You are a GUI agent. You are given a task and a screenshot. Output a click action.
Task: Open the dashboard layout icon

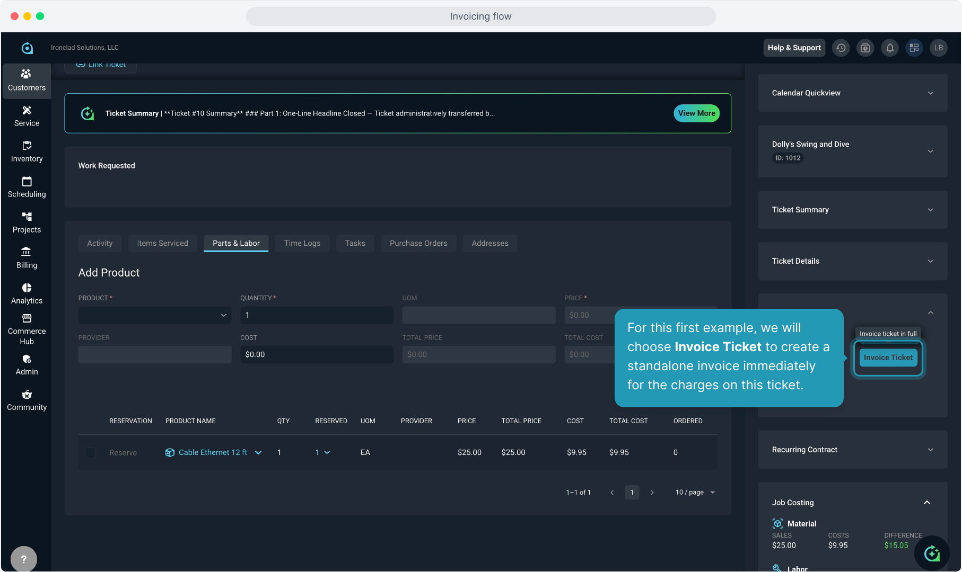click(914, 48)
